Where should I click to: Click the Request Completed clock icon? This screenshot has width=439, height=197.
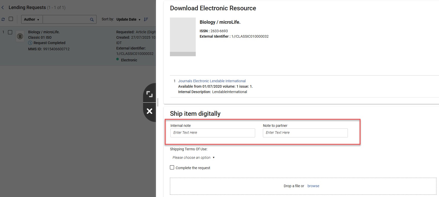[30, 43]
